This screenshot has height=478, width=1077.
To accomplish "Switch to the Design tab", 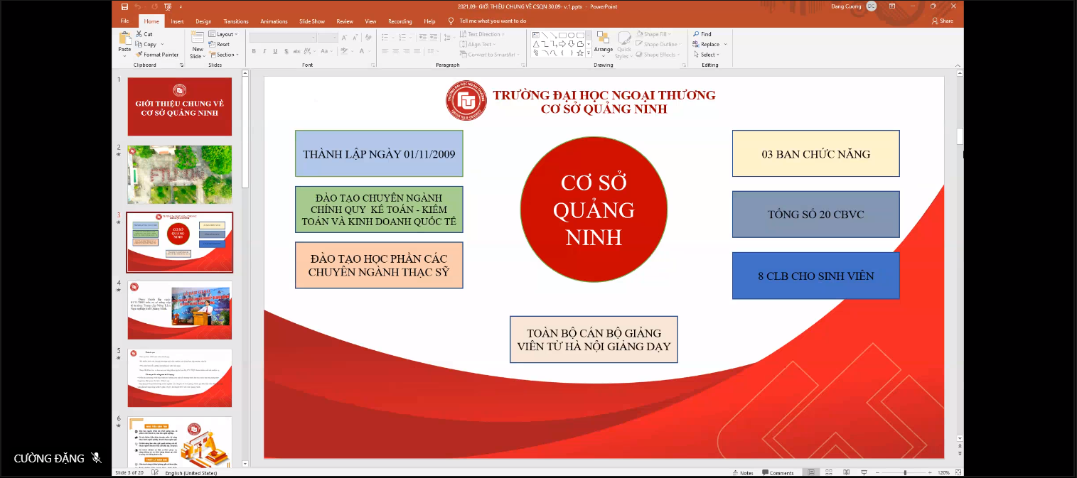I will pyautogui.click(x=203, y=21).
